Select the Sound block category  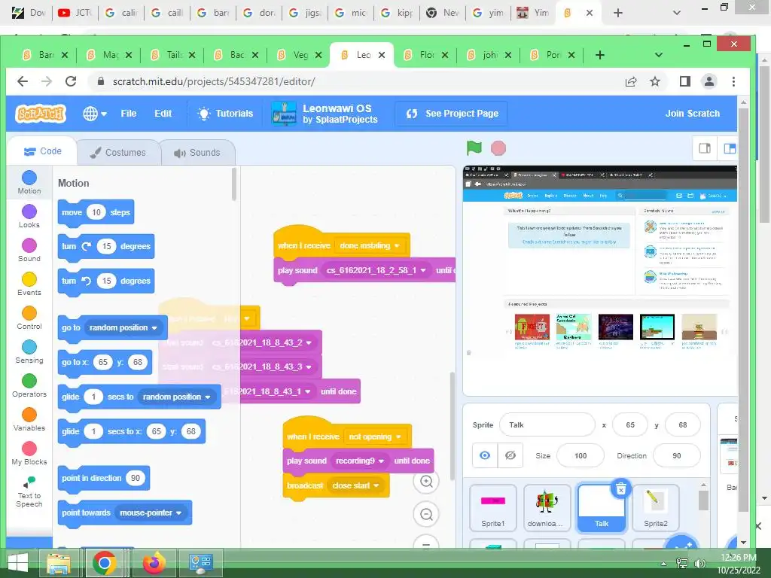coord(29,250)
